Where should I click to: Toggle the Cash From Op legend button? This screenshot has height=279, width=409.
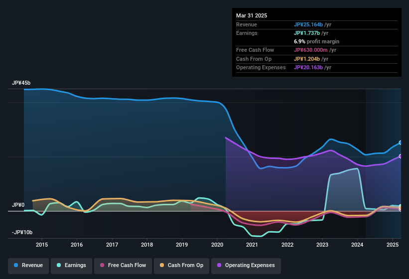181,266
